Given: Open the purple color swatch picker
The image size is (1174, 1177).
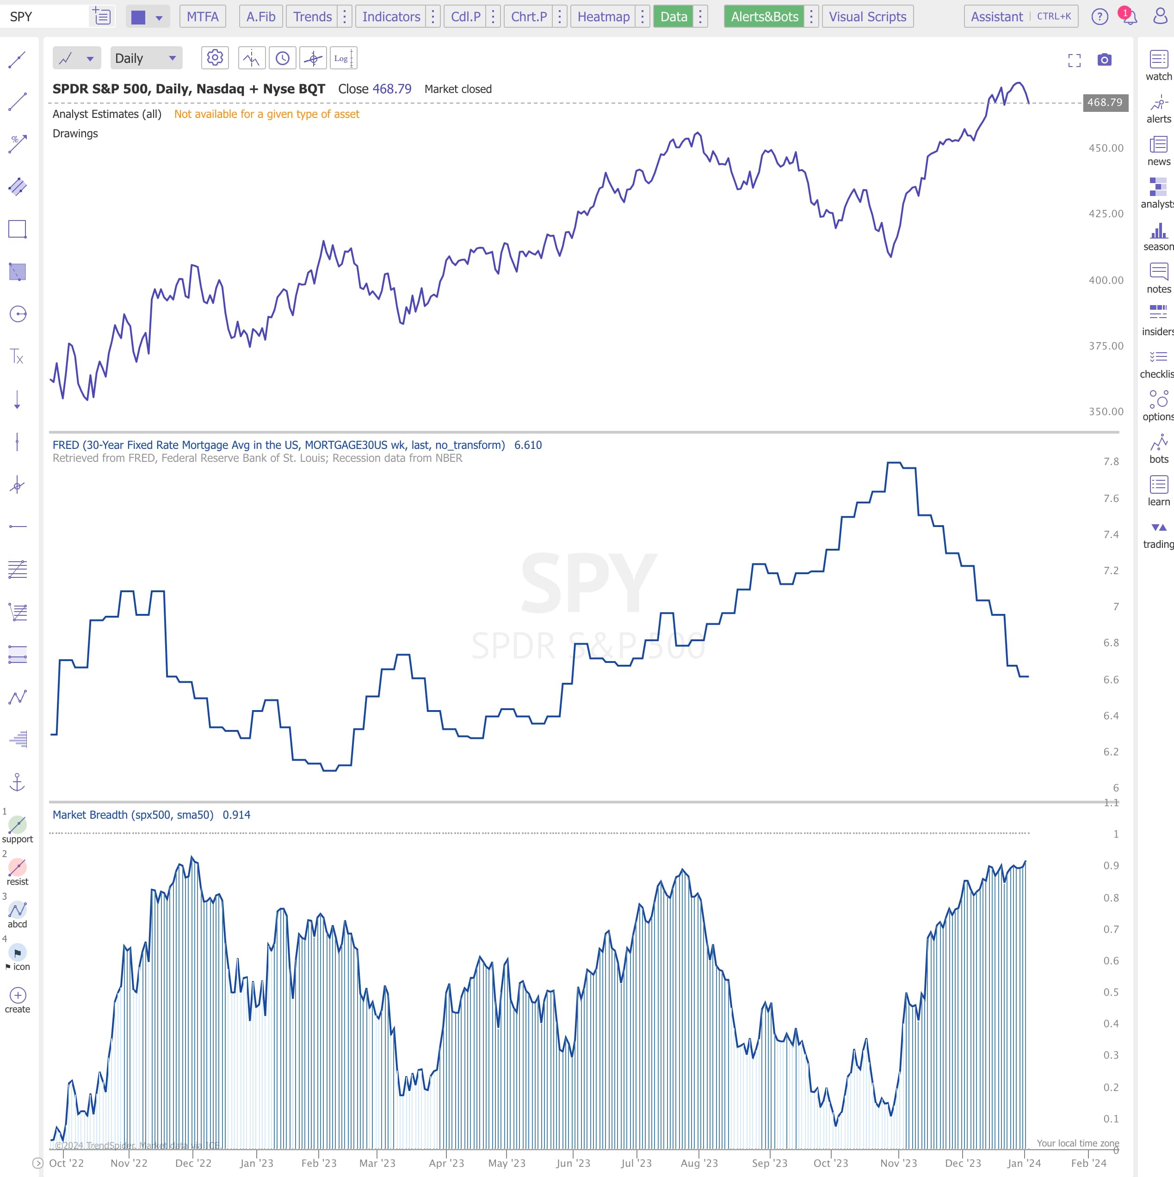Looking at the screenshot, I should [139, 17].
